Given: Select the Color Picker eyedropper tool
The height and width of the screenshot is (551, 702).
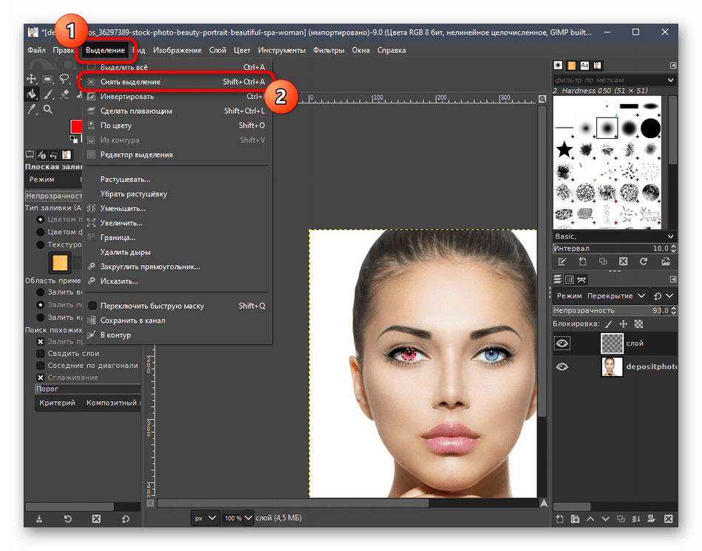Looking at the screenshot, I should pyautogui.click(x=32, y=109).
